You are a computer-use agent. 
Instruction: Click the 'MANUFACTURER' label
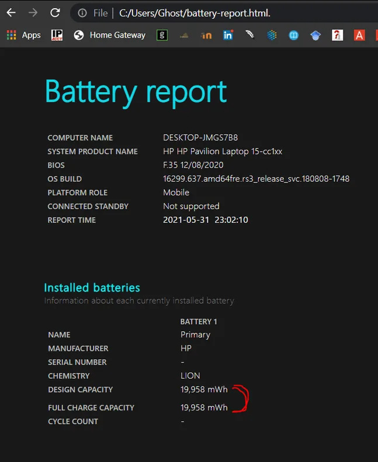click(x=78, y=349)
